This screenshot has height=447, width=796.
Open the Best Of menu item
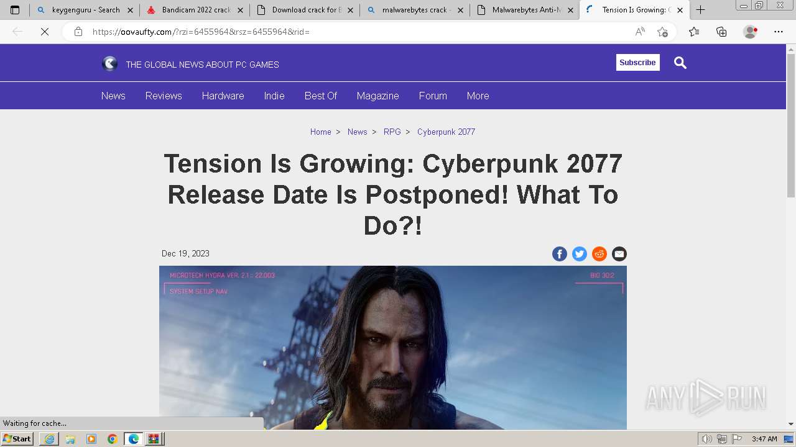point(321,96)
